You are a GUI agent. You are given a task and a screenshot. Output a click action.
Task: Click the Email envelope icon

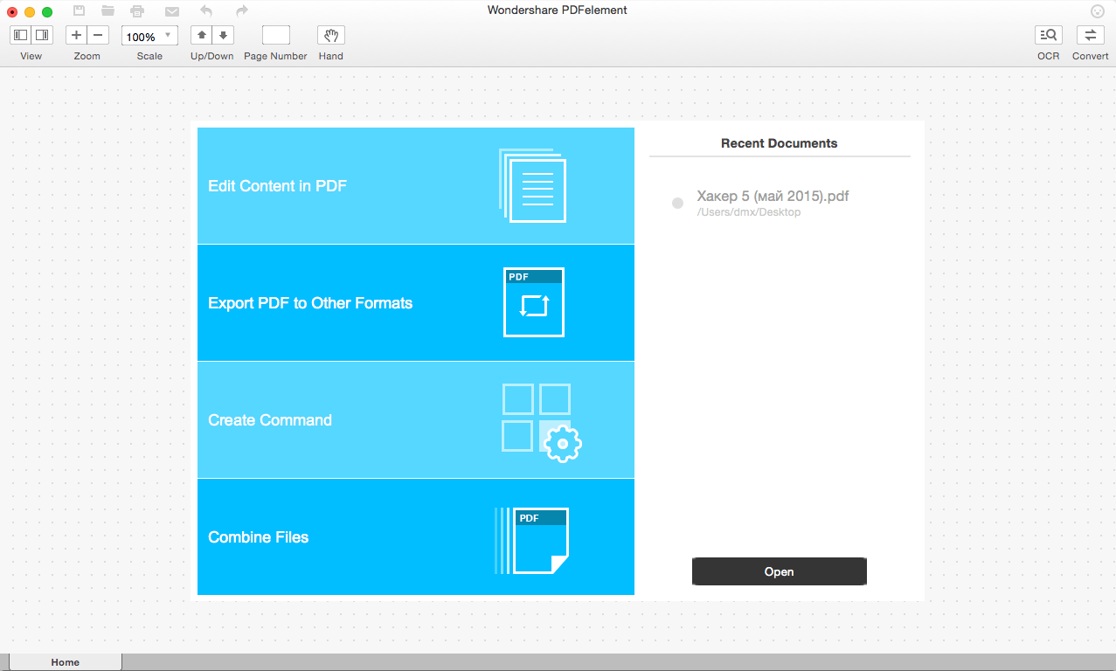point(172,11)
